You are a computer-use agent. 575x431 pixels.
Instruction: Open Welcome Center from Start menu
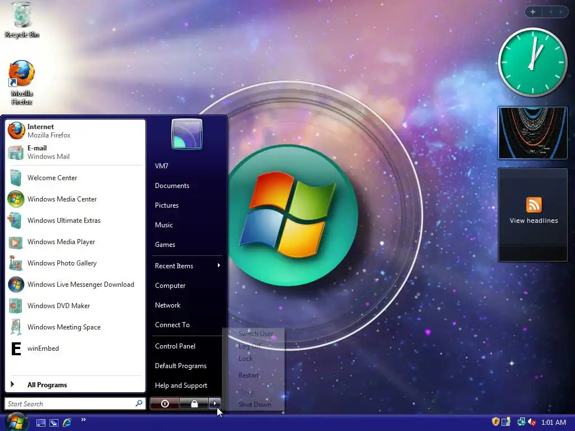pos(75,178)
